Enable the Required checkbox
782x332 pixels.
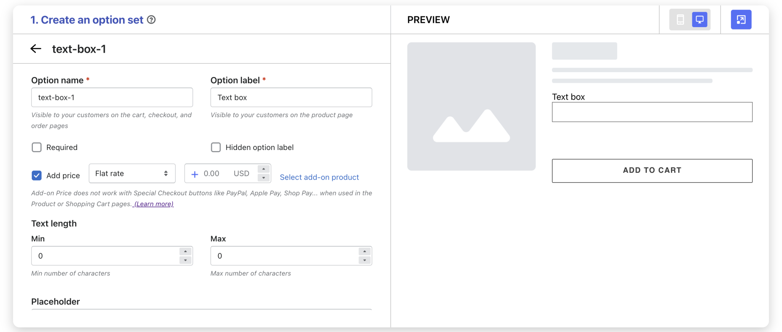click(37, 147)
